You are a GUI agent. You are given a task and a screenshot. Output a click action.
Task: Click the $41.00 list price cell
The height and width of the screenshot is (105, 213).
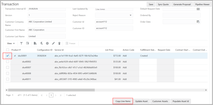click(x=117, y=79)
